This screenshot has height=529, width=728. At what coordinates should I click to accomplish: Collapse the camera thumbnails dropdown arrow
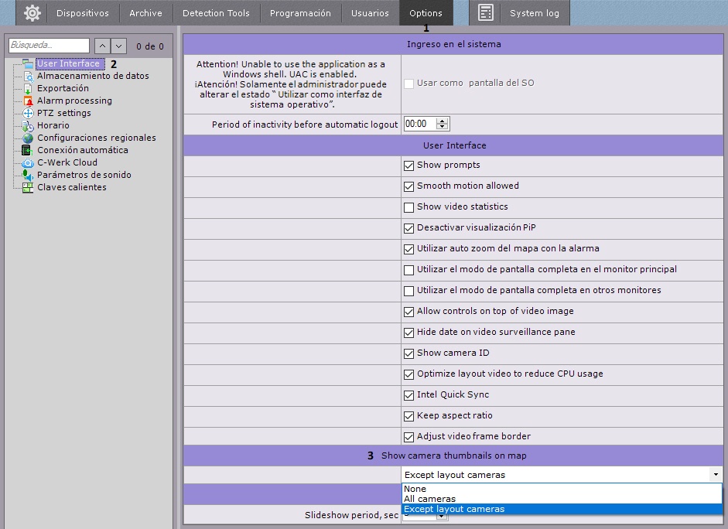[x=716, y=475]
